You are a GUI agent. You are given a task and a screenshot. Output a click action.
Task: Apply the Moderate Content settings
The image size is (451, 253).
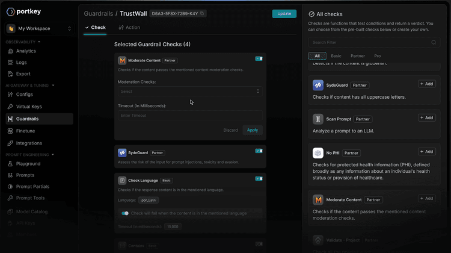[x=252, y=130]
